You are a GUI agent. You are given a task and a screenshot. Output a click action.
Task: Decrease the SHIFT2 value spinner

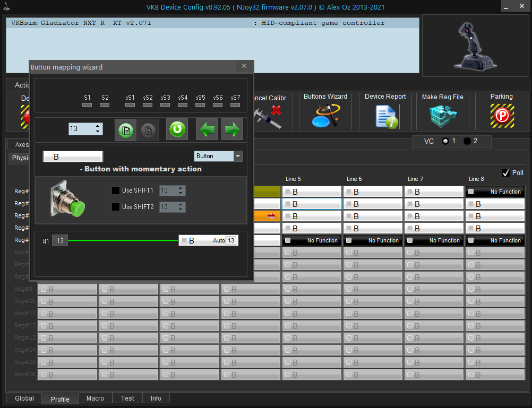point(181,210)
